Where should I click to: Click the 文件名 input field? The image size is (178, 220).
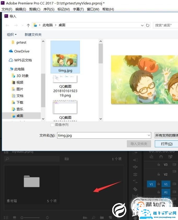[x=104, y=135]
